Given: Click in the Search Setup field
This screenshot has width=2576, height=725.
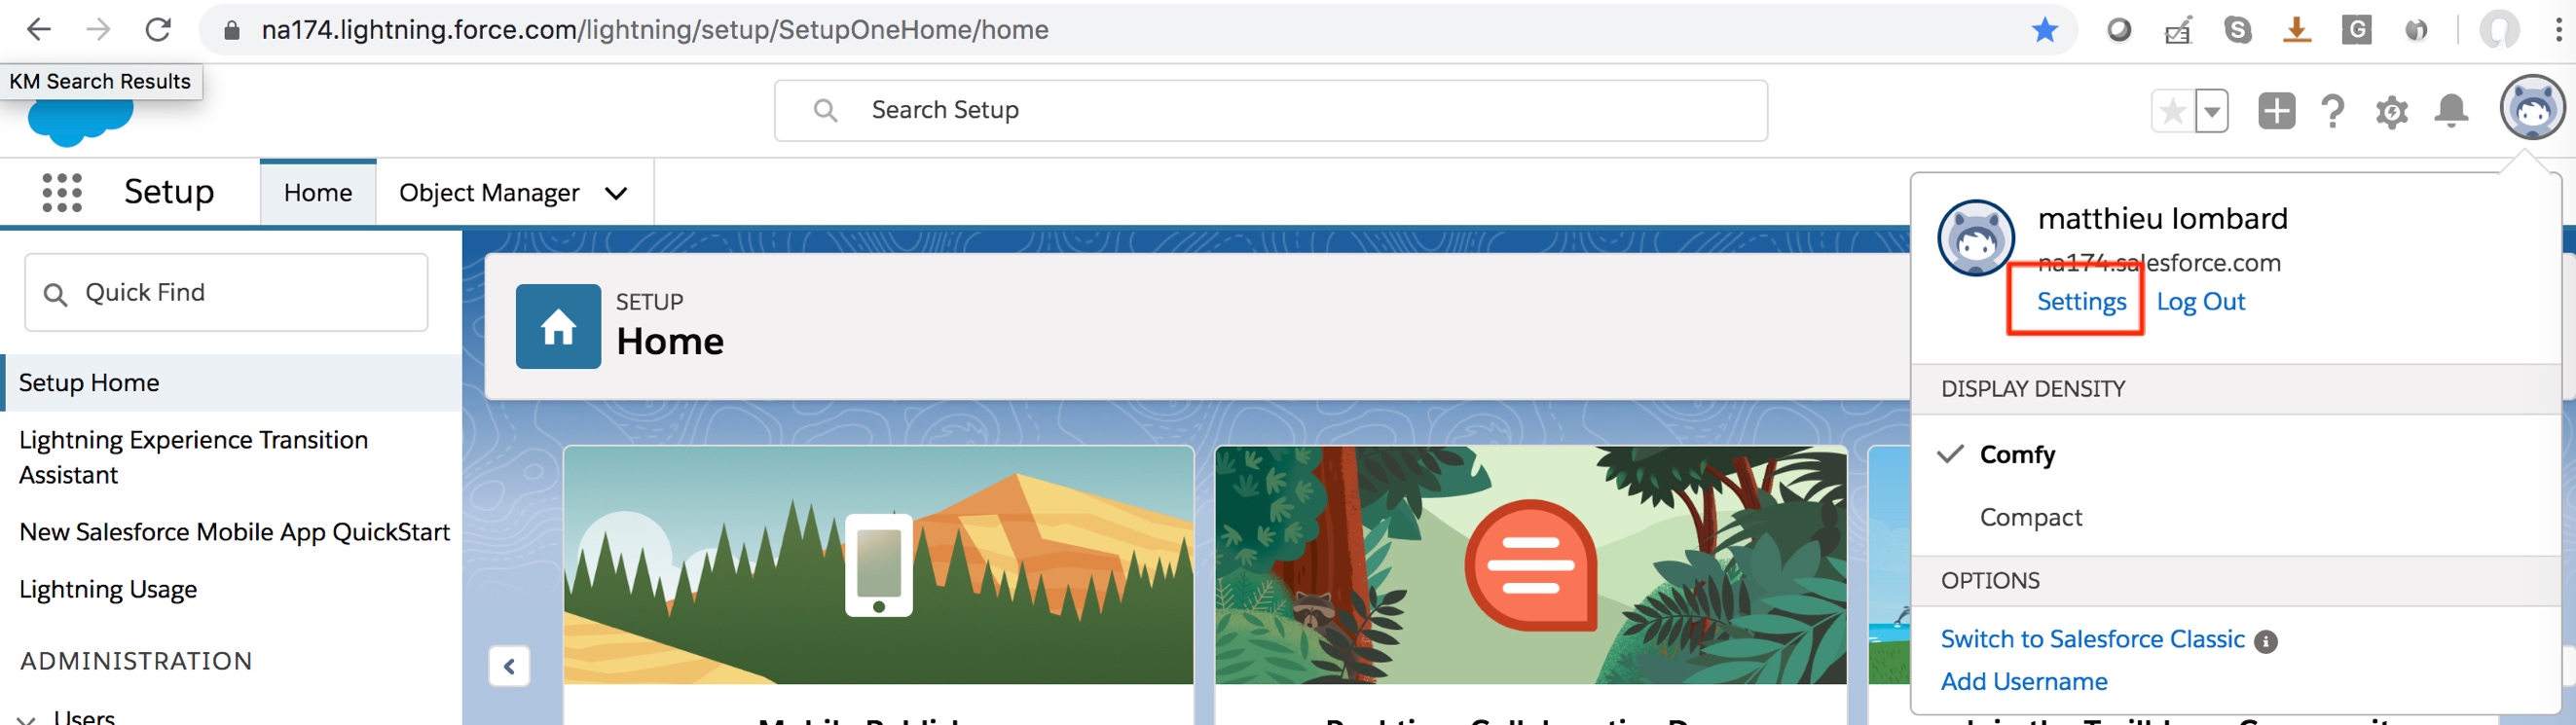Looking at the screenshot, I should pyautogui.click(x=1270, y=110).
